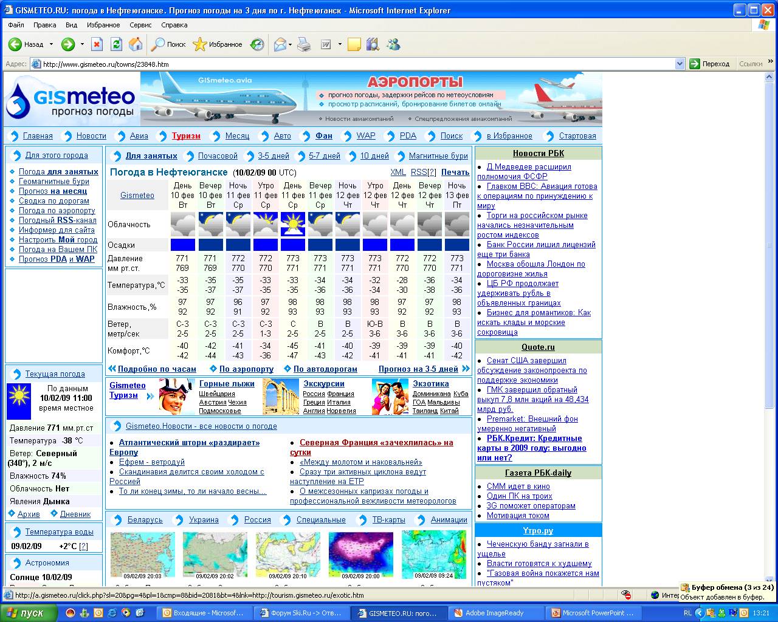This screenshot has width=778, height=622.
Task: Expand the Back button history dropdown
Action: coord(51,44)
